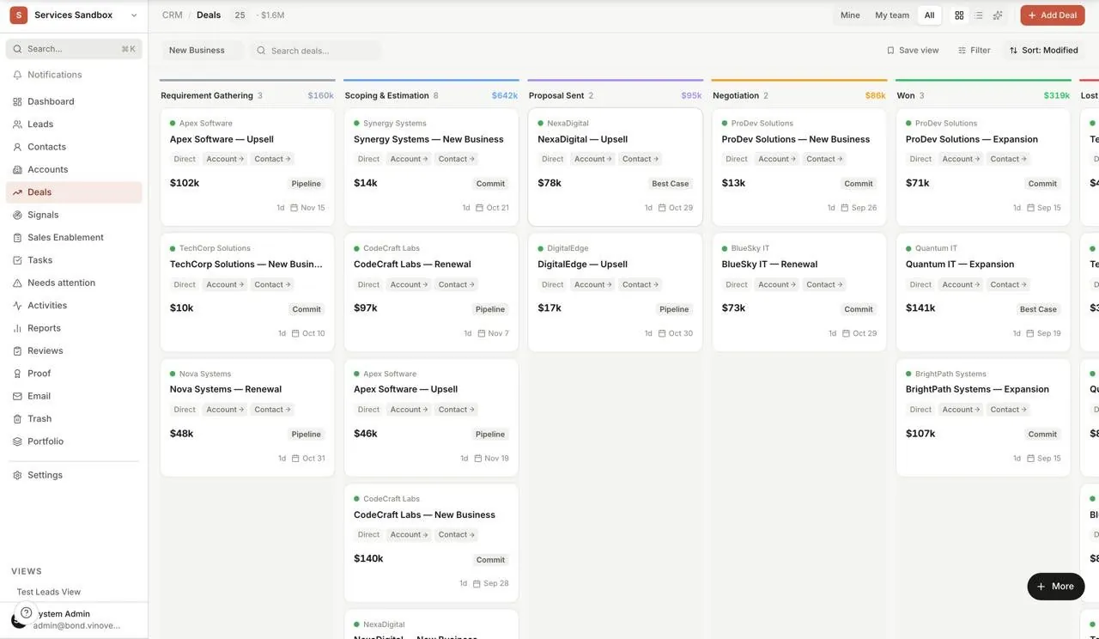Open Account link on NexaDigital — Upsell card
This screenshot has width=1099, height=639.
[593, 159]
